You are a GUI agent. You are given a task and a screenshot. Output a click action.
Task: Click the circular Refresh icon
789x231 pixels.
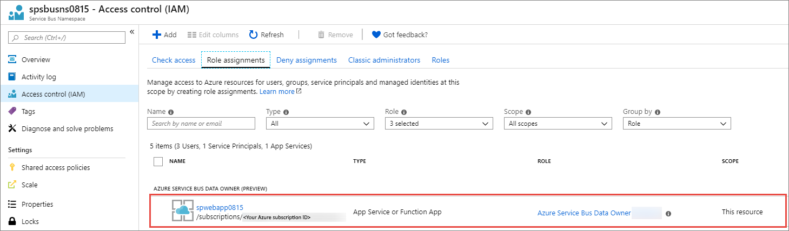[253, 35]
